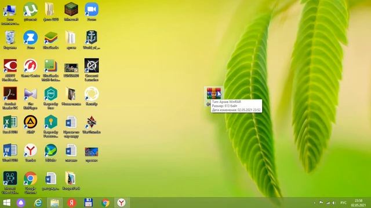Screen dimensions: 371x208
Task: Open the Acrobat Reader DC shortcut
Action: click(10, 94)
